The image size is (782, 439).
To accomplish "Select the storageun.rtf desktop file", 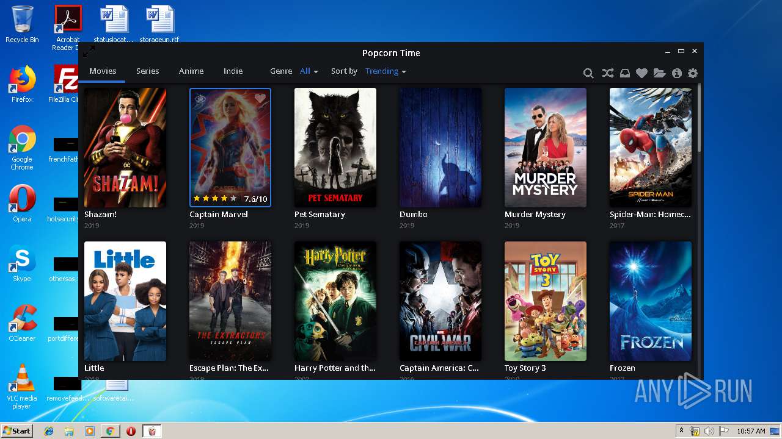I will click(159, 24).
